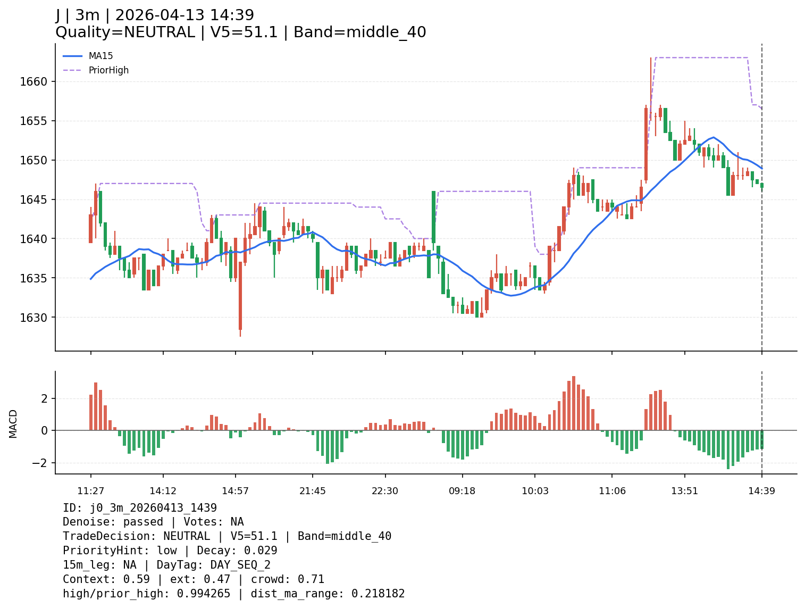The width and height of the screenshot is (805, 608).
Task: Click the PriorityHint: low text line
Action: [170, 551]
